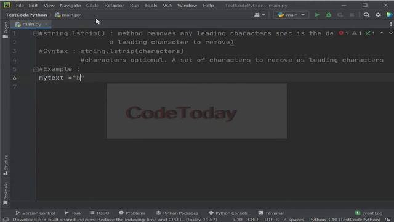
Task: Open the File menu
Action: point(20,6)
